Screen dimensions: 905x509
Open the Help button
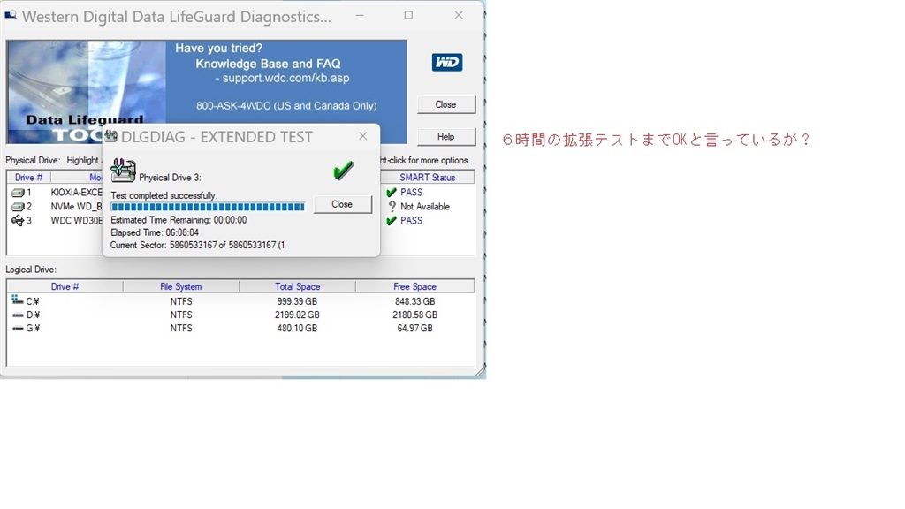(446, 137)
